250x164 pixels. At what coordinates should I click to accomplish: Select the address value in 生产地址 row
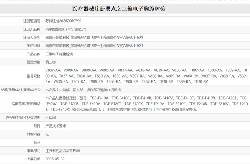point(94,46)
